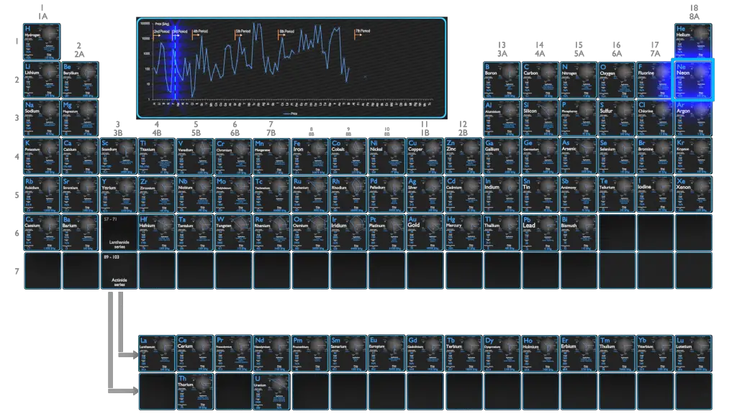Screen dimensions: 737x414
Task: Select the Iron element tile
Action: pyautogui.click(x=310, y=156)
